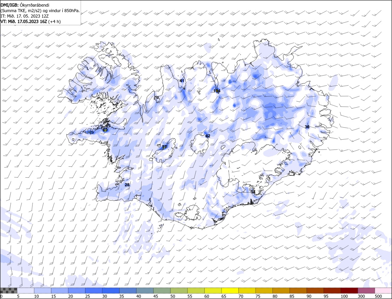
Task: Pick the legend tick label '500'
Action: pos(378,296)
